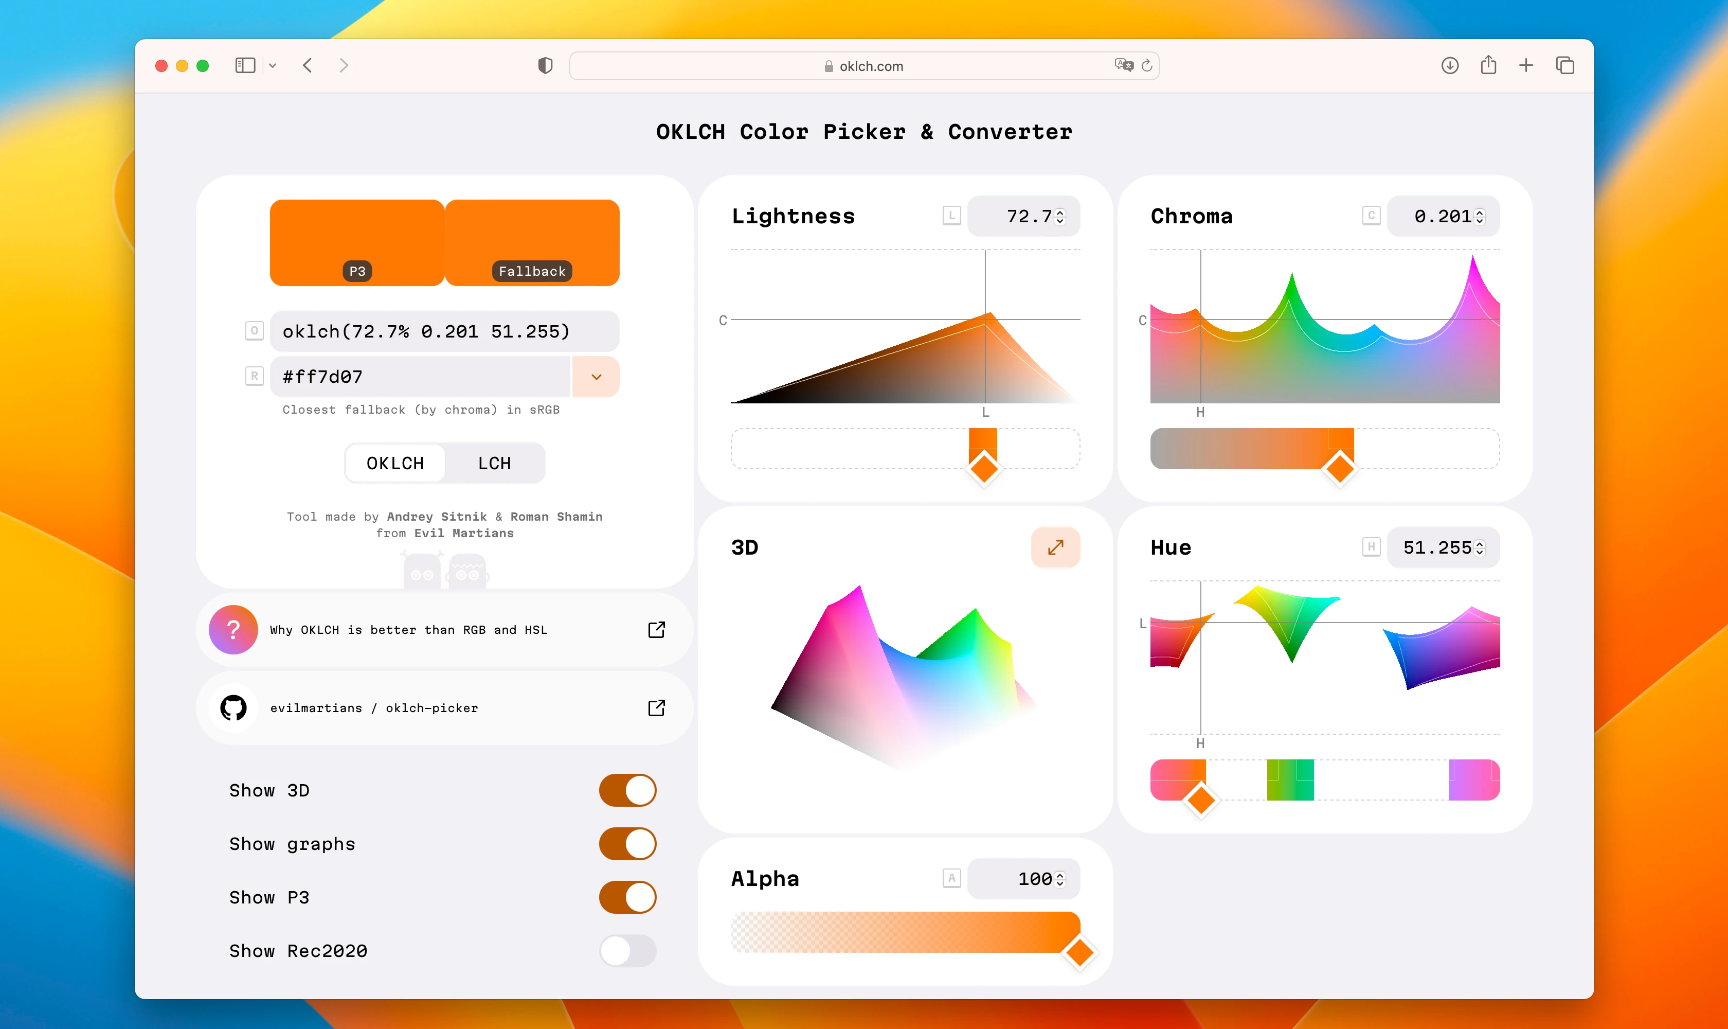Open the color format dropdown

[x=596, y=377]
